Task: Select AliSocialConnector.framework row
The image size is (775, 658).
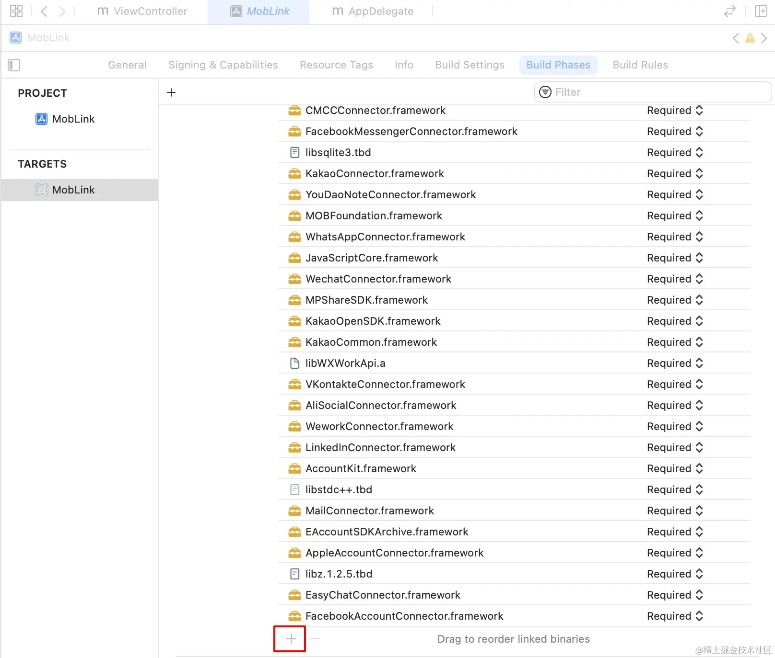Action: [514, 405]
